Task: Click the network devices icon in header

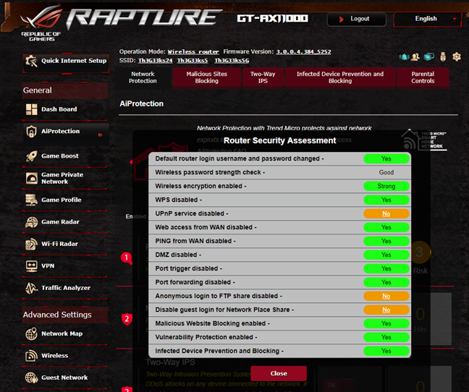Action: 429,56
